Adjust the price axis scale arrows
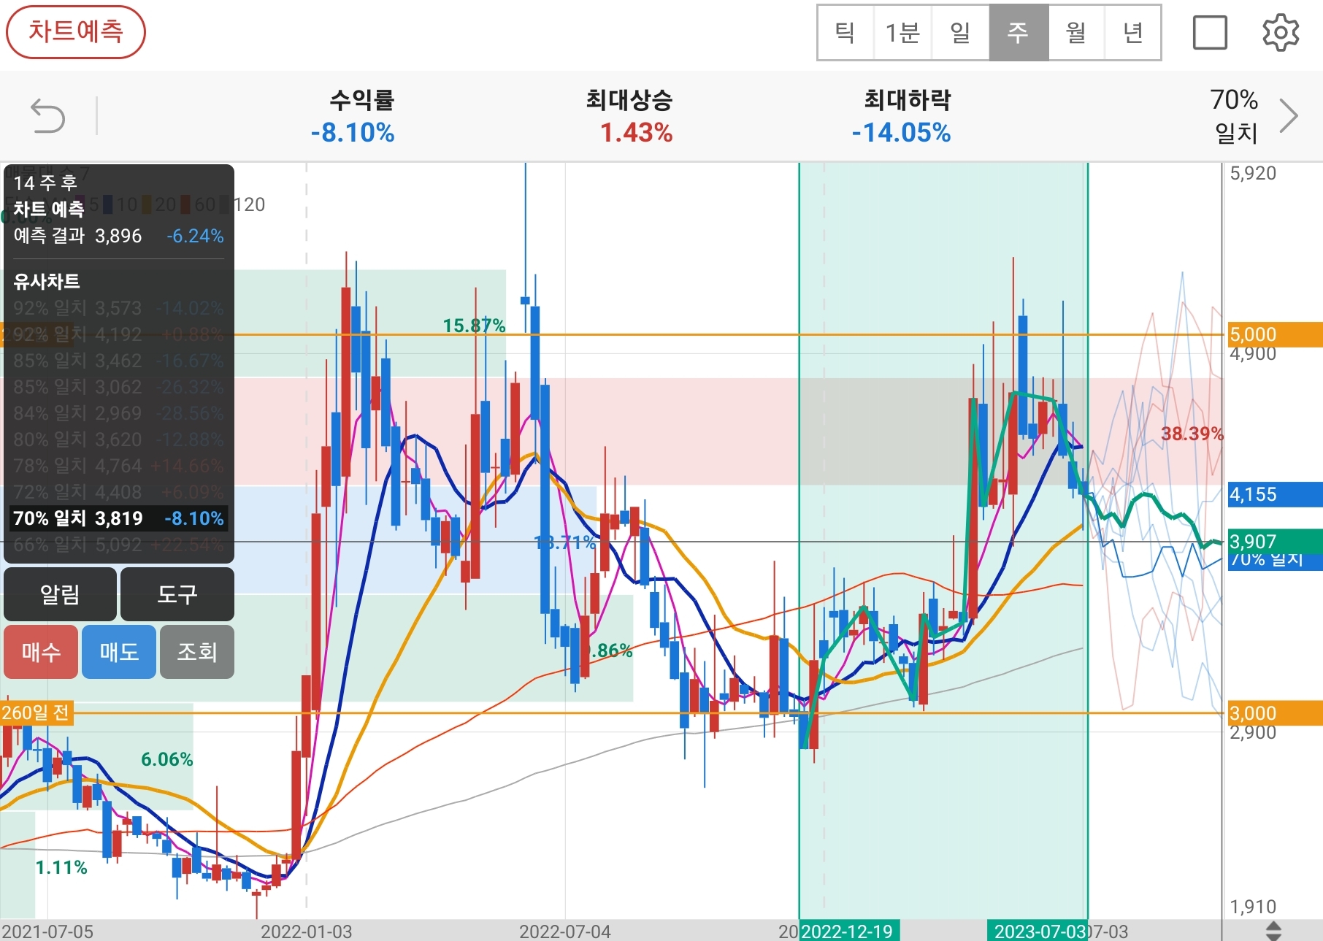This screenshot has height=941, width=1323. (x=1273, y=931)
